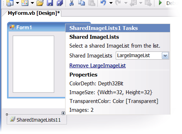Click the New Project toolbar icon
182x134 pixels.
pyautogui.click(x=10, y=3)
